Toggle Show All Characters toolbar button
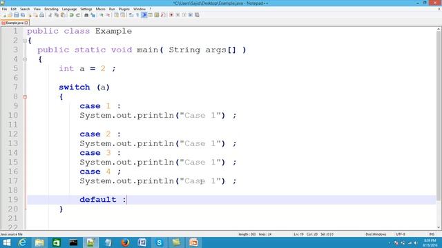Viewport: 442px width, 248px height. point(137,15)
